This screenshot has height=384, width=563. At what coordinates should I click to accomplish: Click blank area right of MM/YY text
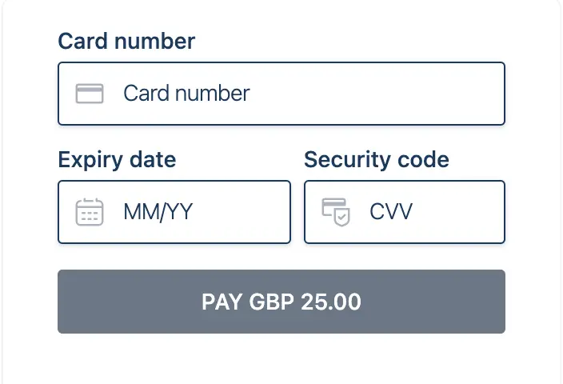pyautogui.click(x=242, y=212)
